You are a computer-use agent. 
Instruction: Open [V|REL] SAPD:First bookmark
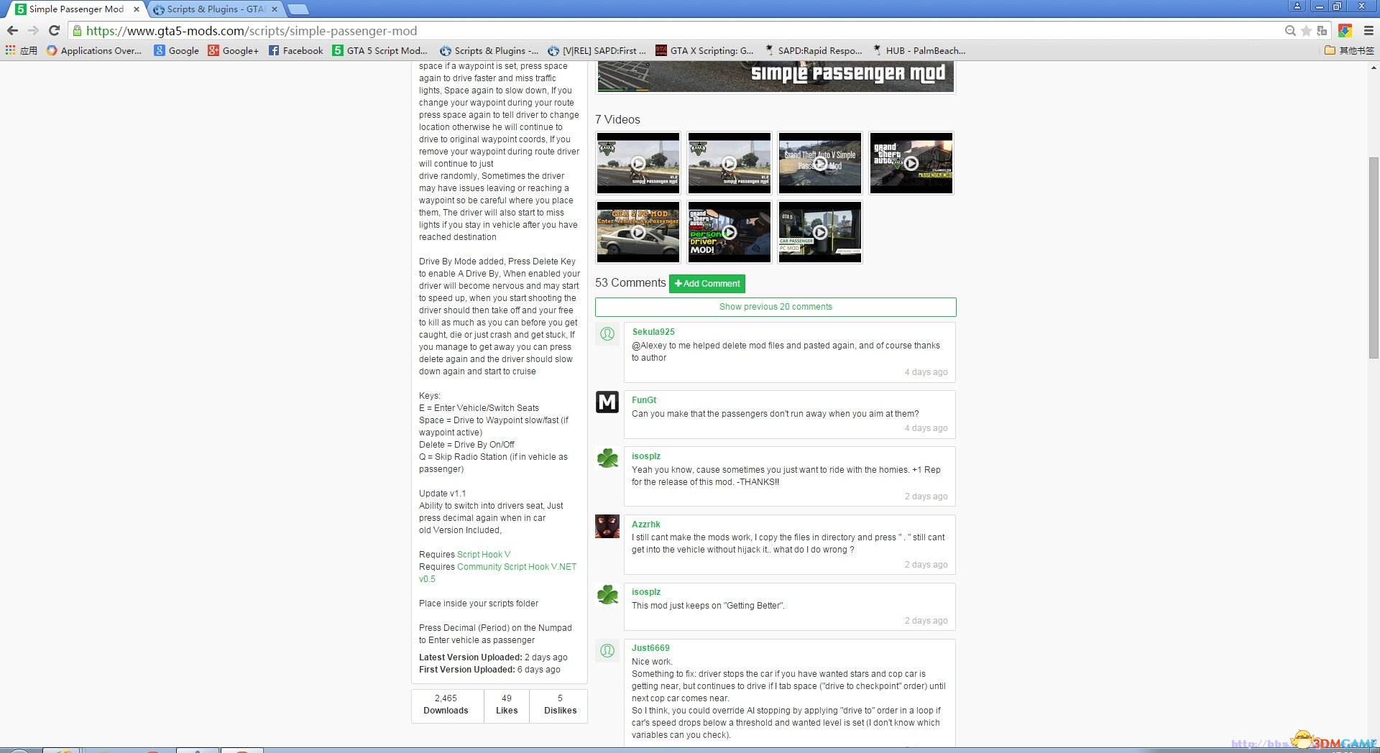click(597, 50)
